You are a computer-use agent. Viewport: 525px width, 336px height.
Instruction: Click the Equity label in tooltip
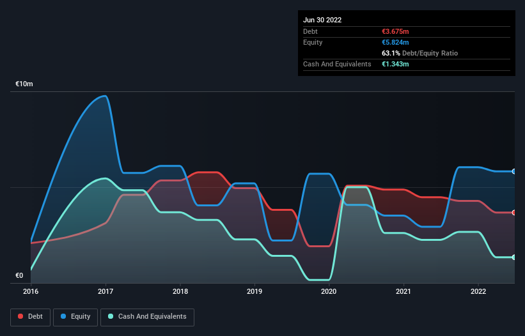(x=313, y=42)
